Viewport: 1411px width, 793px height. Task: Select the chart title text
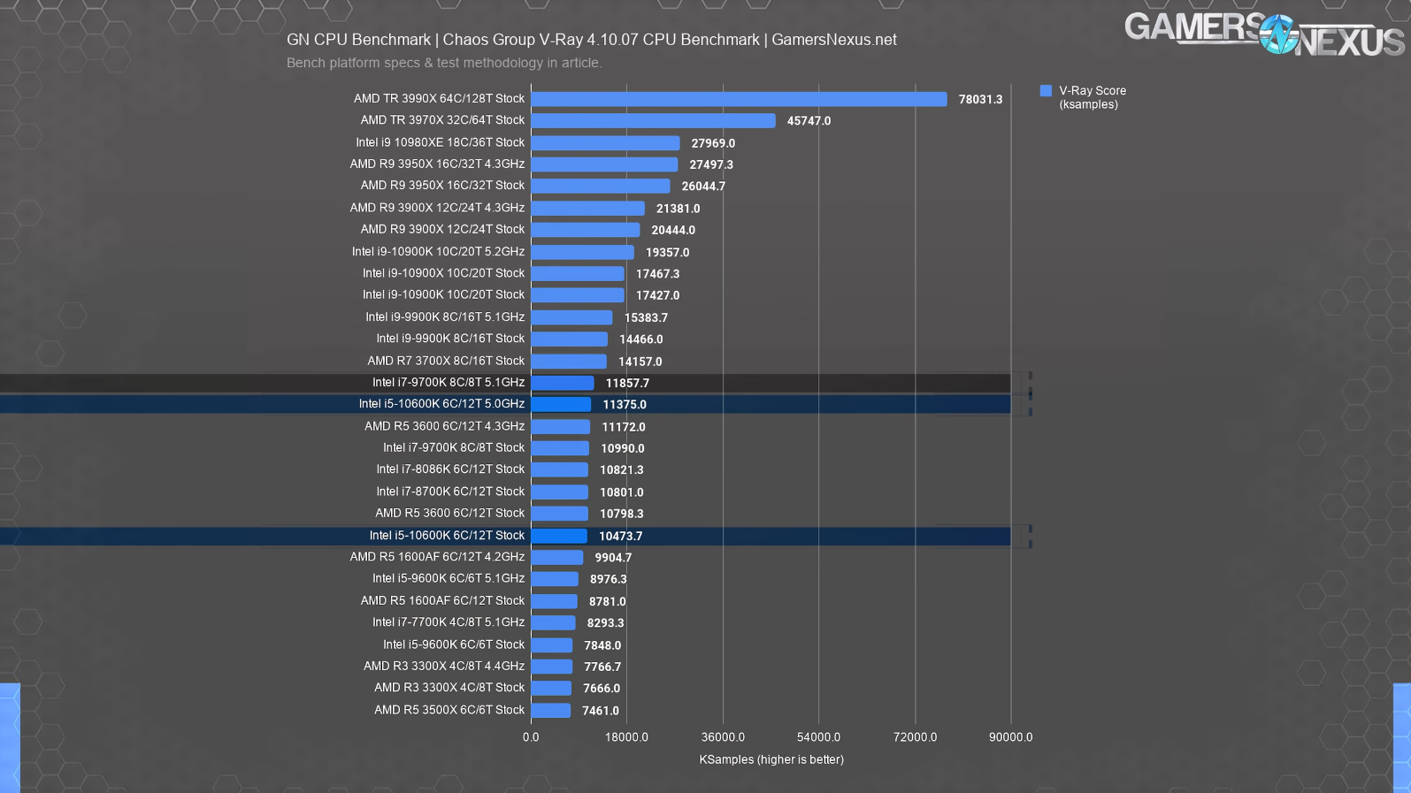tap(591, 40)
